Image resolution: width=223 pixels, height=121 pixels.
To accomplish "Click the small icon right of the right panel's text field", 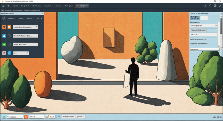I will [221, 49].
